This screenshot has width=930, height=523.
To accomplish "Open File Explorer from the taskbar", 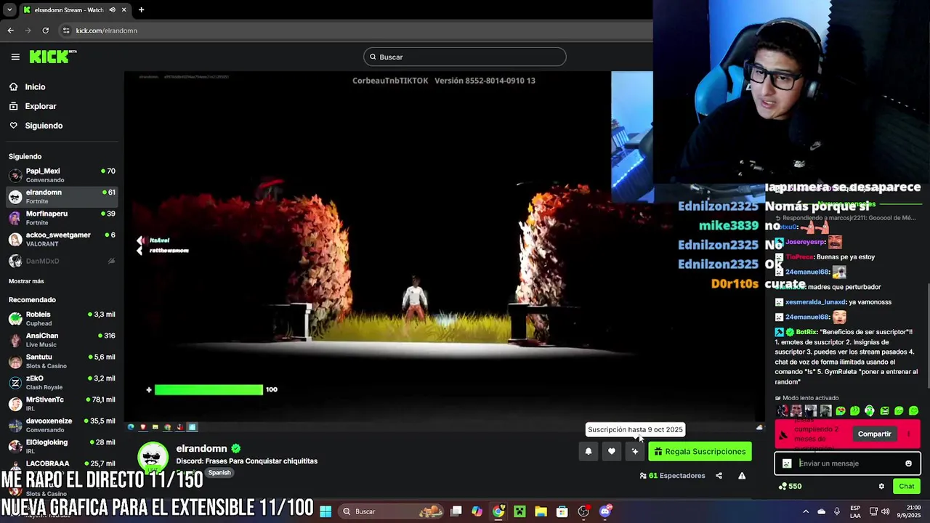I will (541, 511).
